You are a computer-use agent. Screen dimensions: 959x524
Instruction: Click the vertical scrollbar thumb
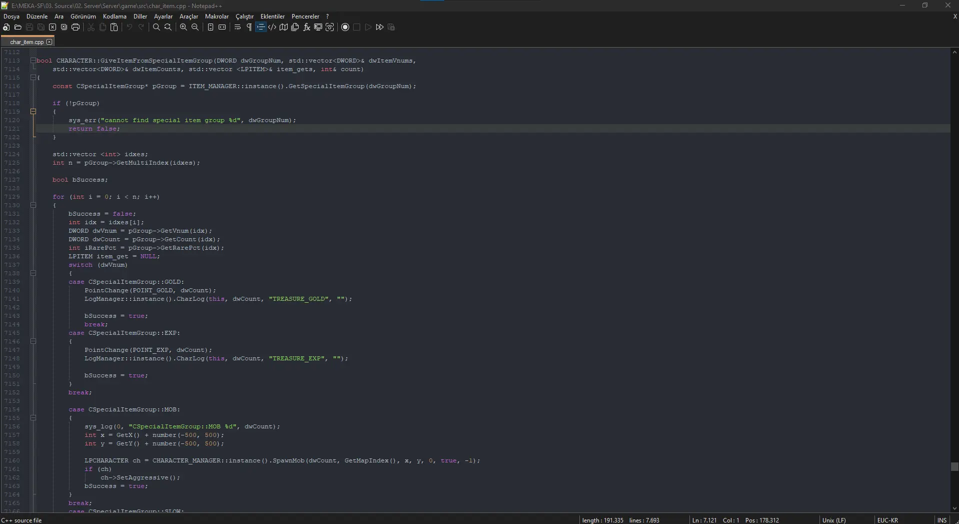[954, 466]
